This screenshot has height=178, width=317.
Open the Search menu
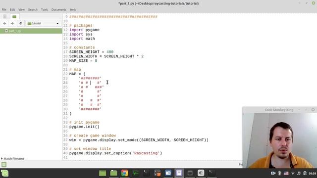point(33,9)
